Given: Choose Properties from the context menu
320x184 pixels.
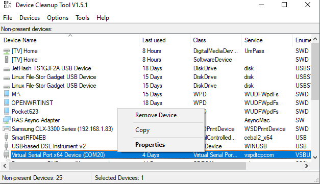Looking at the screenshot, I should (161, 145).
